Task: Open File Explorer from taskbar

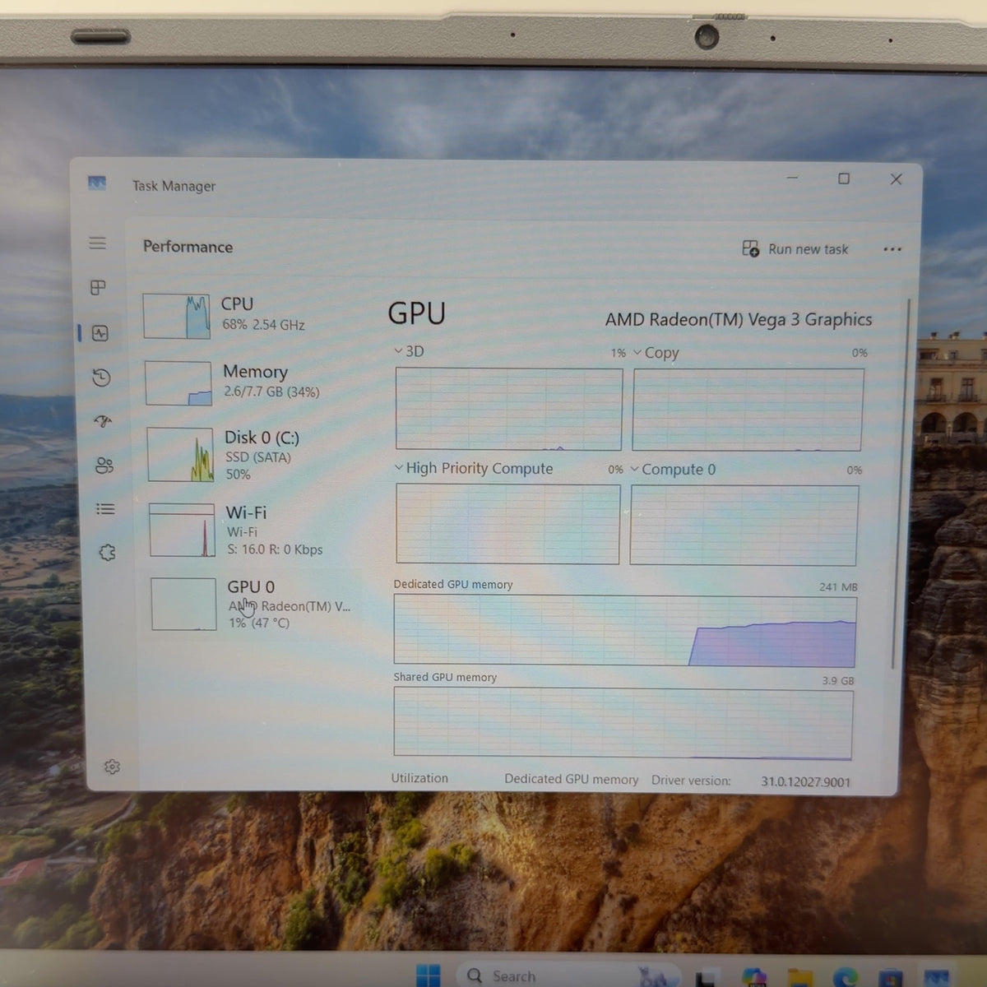Action: tap(800, 977)
